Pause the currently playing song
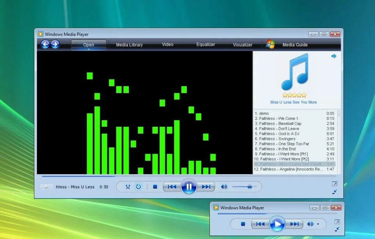The height and width of the screenshot is (239, 375). point(189,187)
